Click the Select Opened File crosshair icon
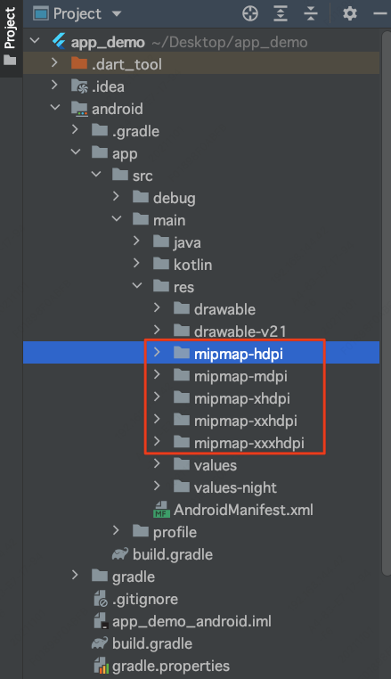The image size is (391, 679). [250, 13]
